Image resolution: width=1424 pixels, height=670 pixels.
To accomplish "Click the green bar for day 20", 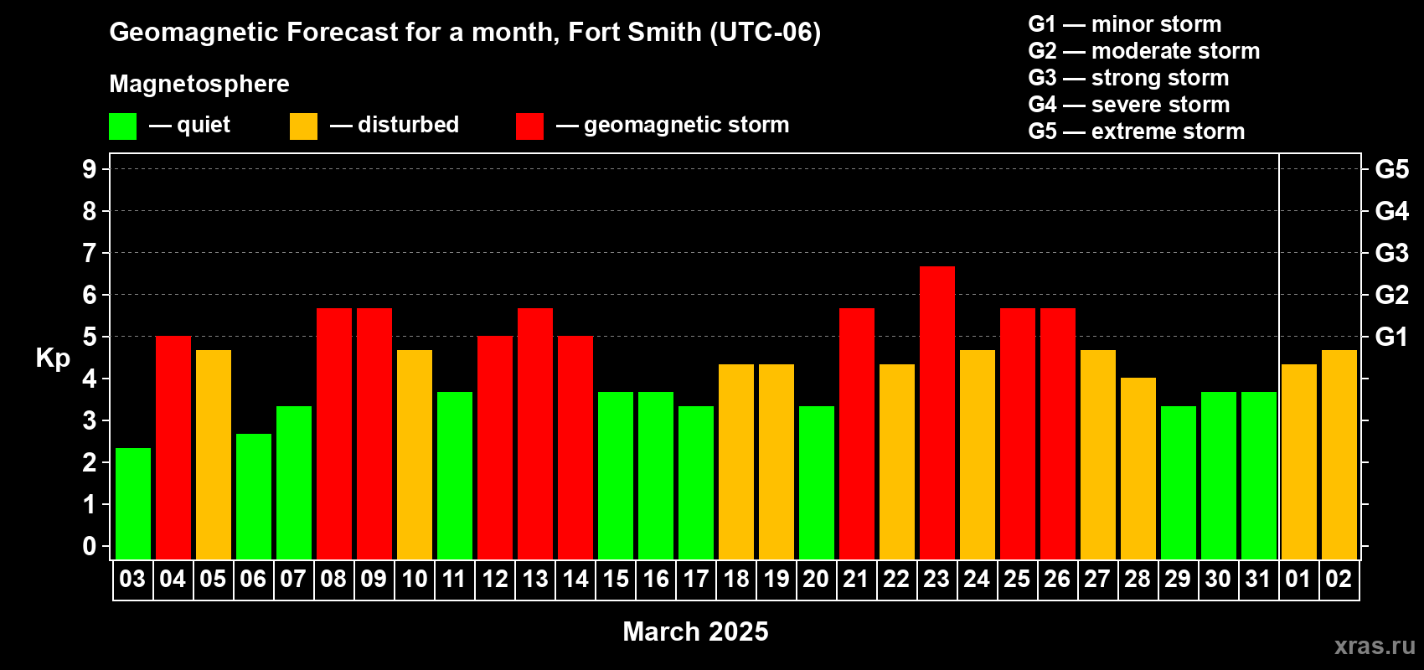I will pos(817,482).
